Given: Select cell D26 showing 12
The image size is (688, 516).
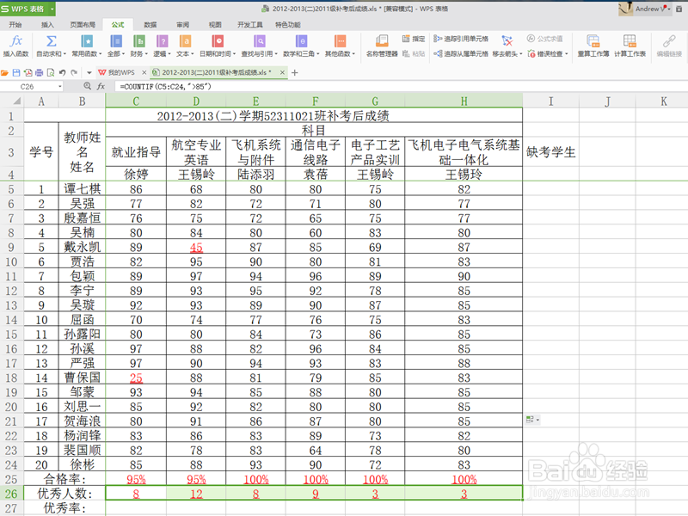Looking at the screenshot, I should pyautogui.click(x=196, y=494).
